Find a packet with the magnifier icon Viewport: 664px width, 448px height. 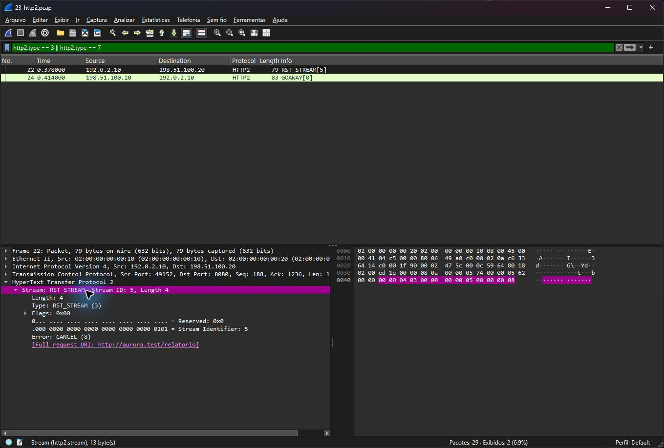click(x=113, y=33)
